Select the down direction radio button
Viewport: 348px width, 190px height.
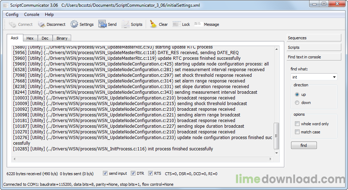pyautogui.click(x=297, y=103)
